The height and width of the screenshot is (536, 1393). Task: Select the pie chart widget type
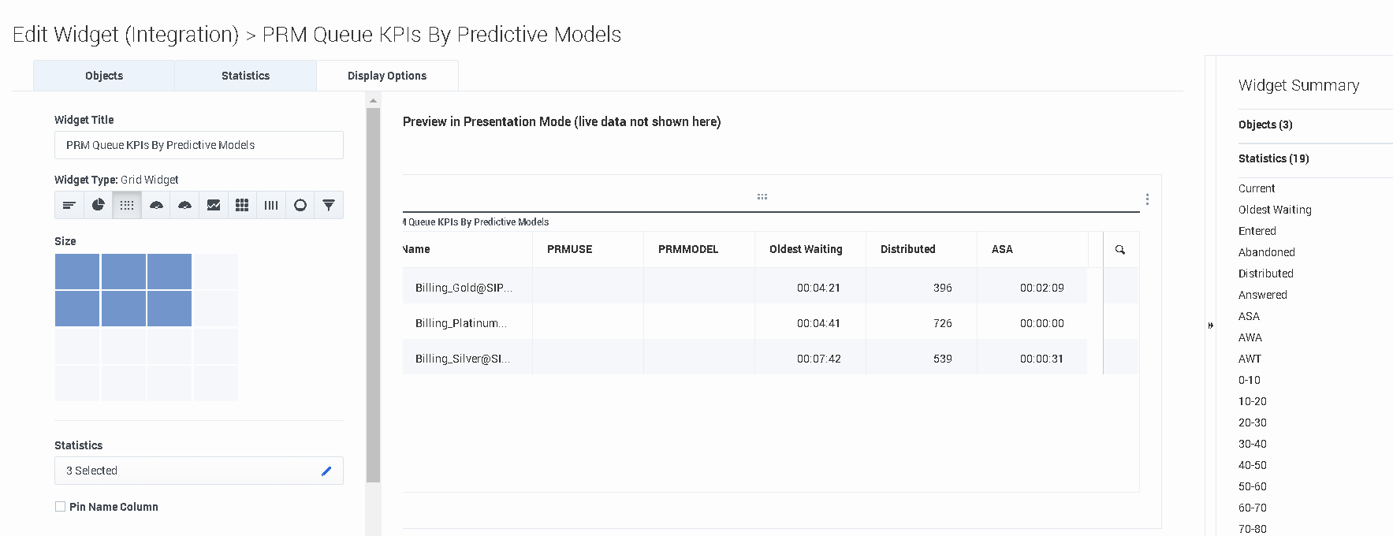[98, 205]
